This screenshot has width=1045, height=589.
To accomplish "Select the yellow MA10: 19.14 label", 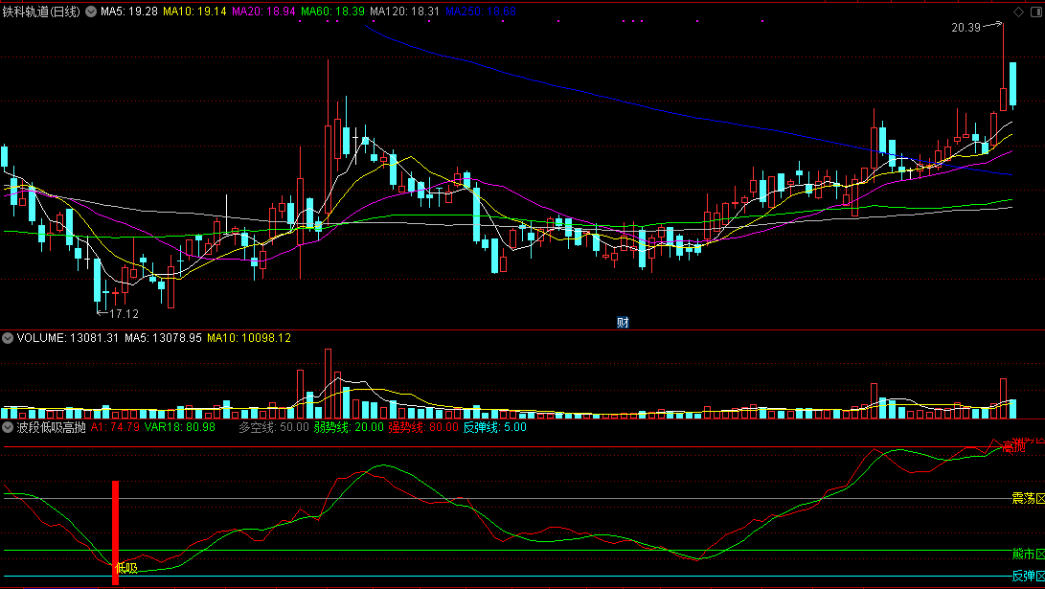I will pos(194,11).
